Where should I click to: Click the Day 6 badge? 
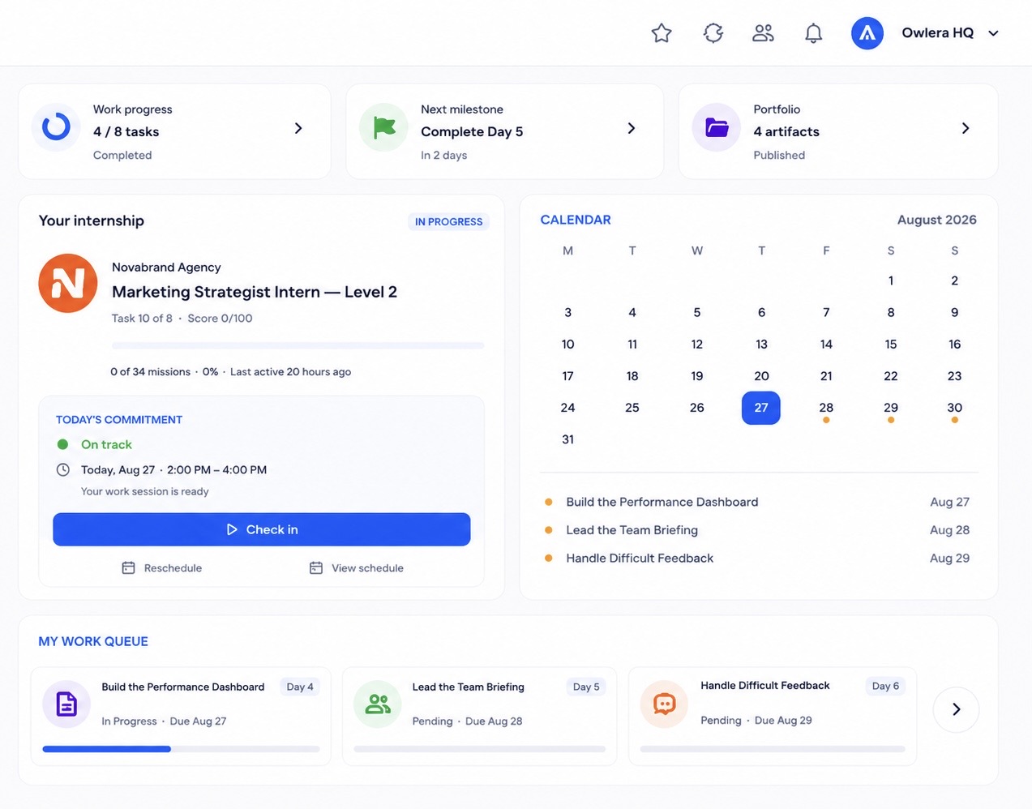click(x=885, y=686)
